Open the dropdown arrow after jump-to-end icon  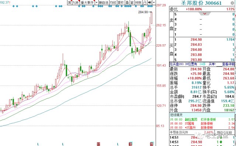pos(154,3)
